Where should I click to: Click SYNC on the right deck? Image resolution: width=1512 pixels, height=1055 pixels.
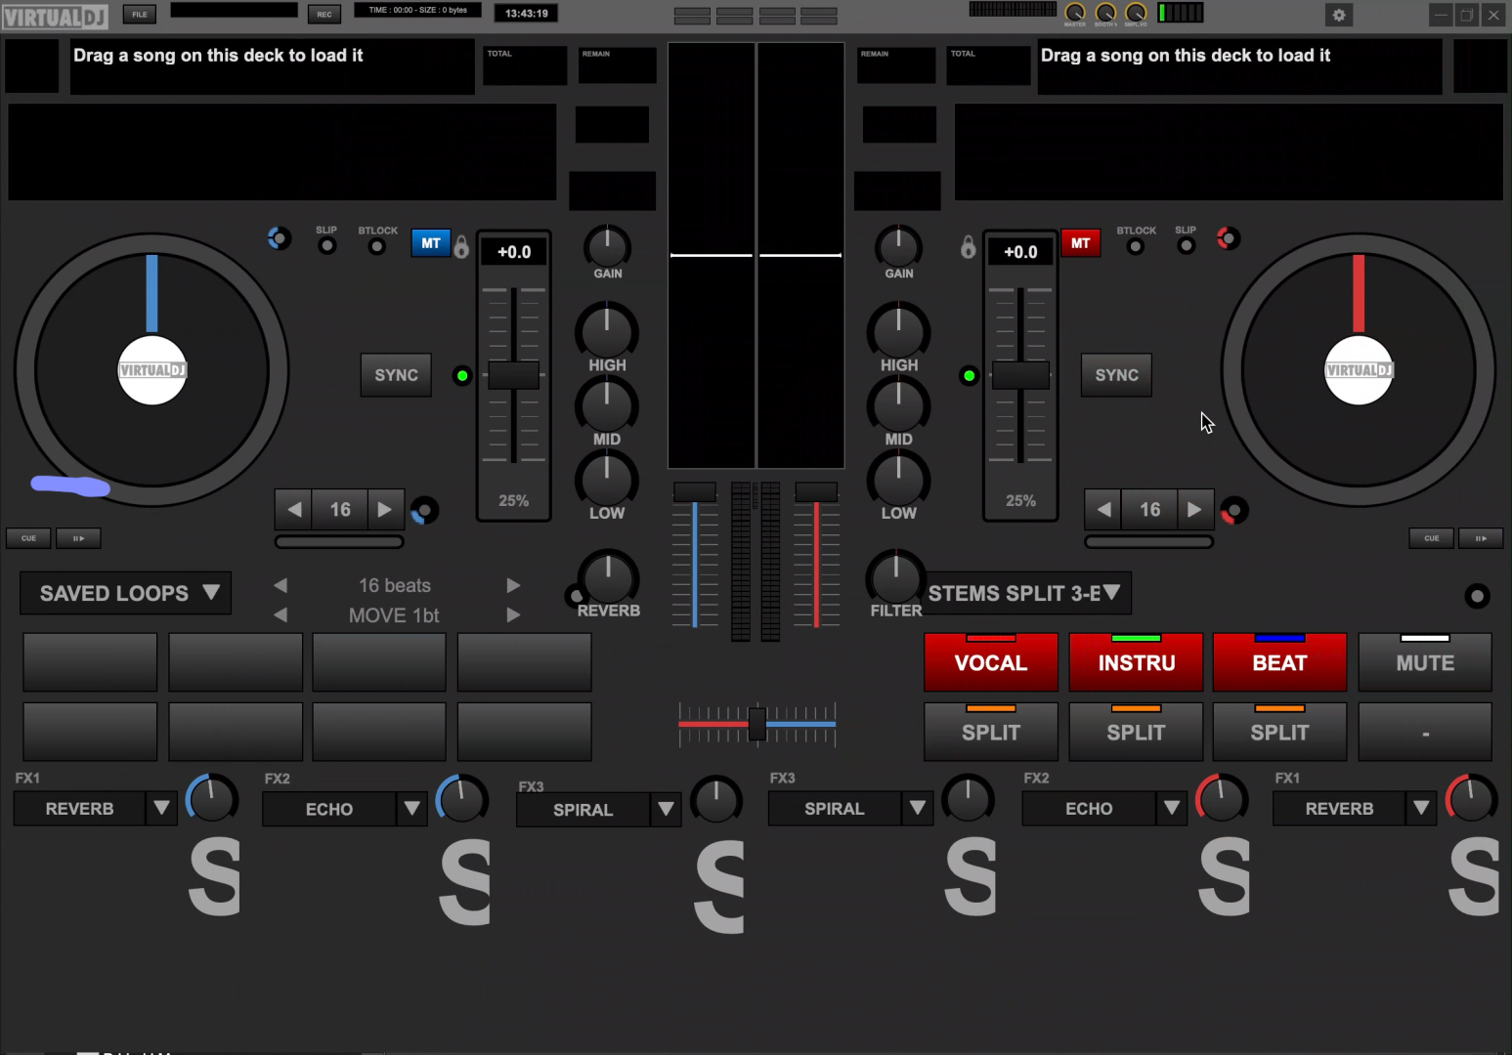point(1116,375)
